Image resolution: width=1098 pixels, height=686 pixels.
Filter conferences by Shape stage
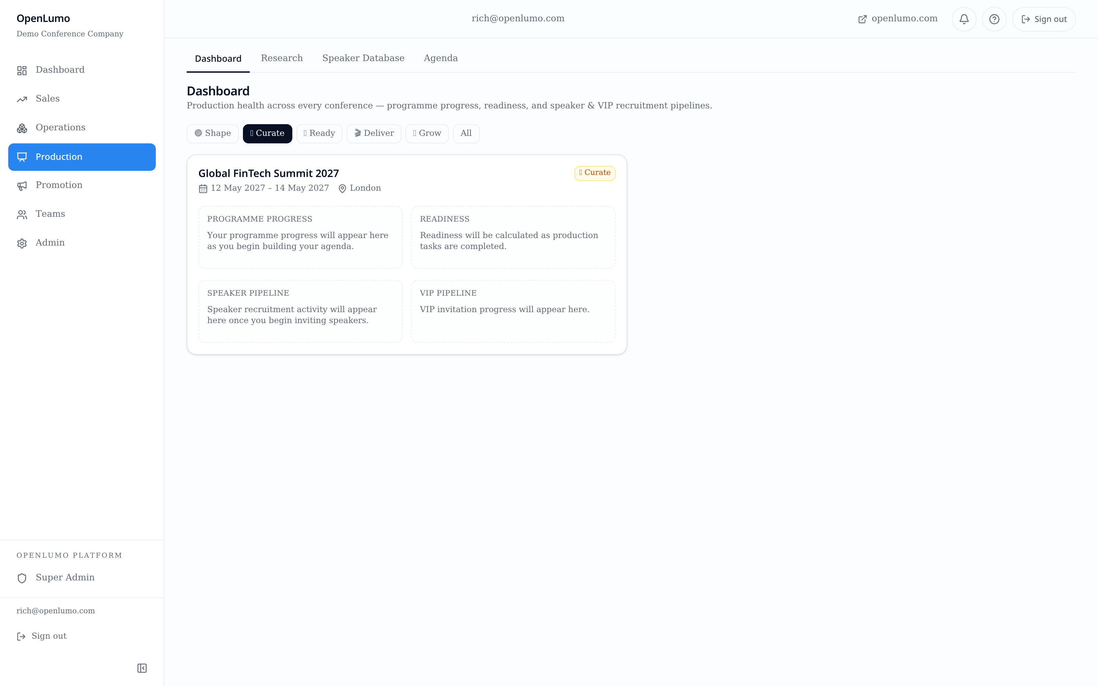pyautogui.click(x=212, y=133)
